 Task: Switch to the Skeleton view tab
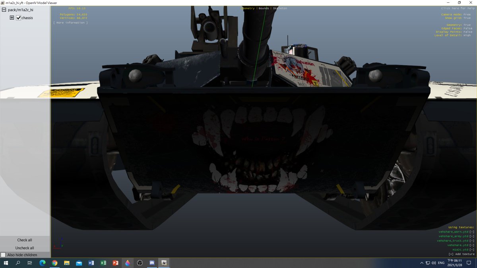coord(280,8)
